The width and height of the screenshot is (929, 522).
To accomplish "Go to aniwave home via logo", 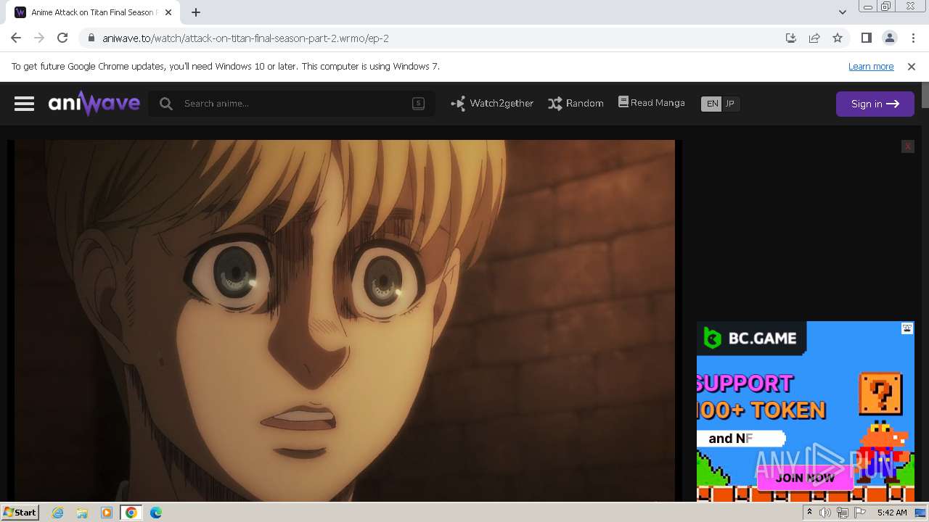I will point(94,104).
